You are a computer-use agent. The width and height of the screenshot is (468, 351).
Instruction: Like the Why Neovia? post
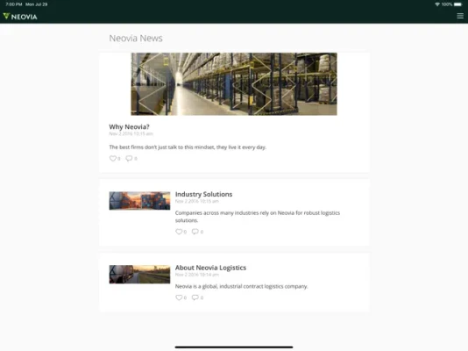coord(112,158)
